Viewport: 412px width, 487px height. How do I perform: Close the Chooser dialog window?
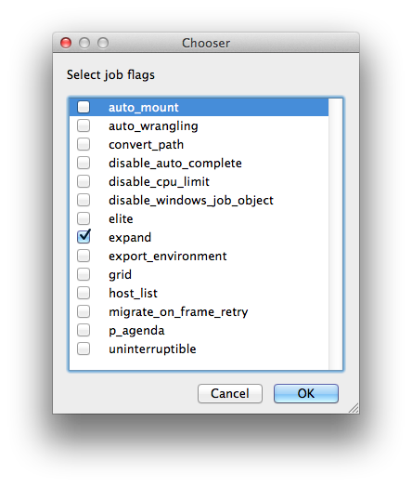coord(66,43)
